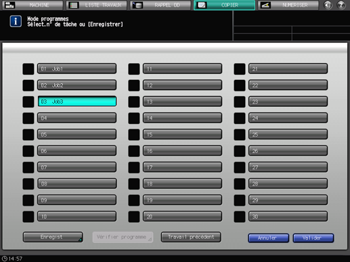This screenshot has width=350, height=262.
Task: Choose program slot 09
Action: (x=76, y=200)
